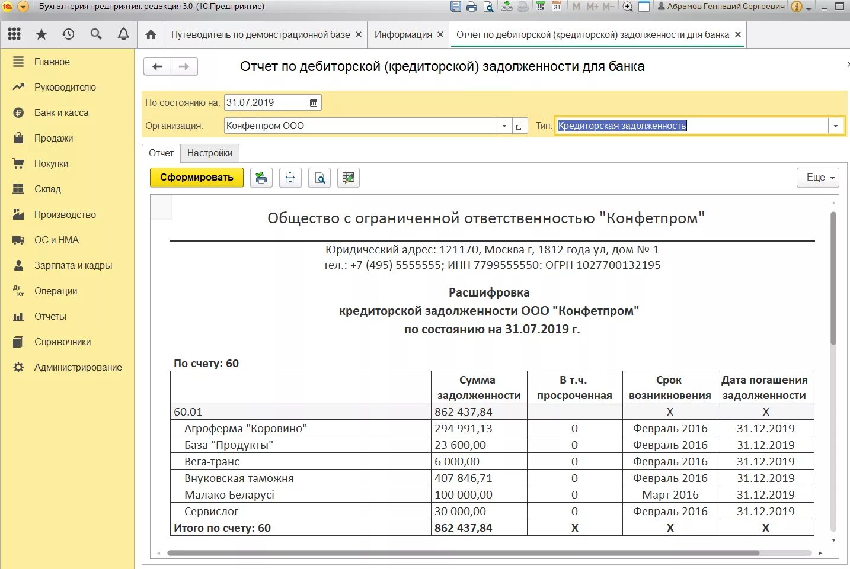
Task: Click user name Абрамов Геннадий Сергеевич
Action: 726,7
